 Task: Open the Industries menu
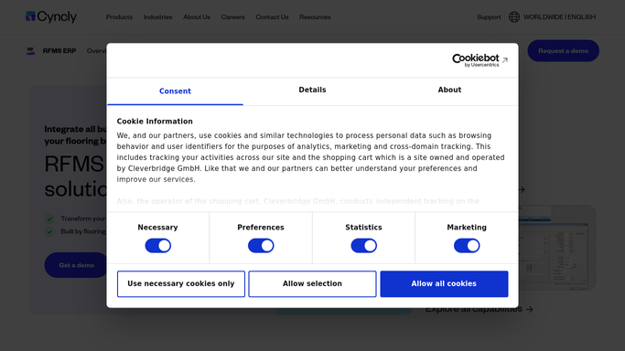(157, 17)
